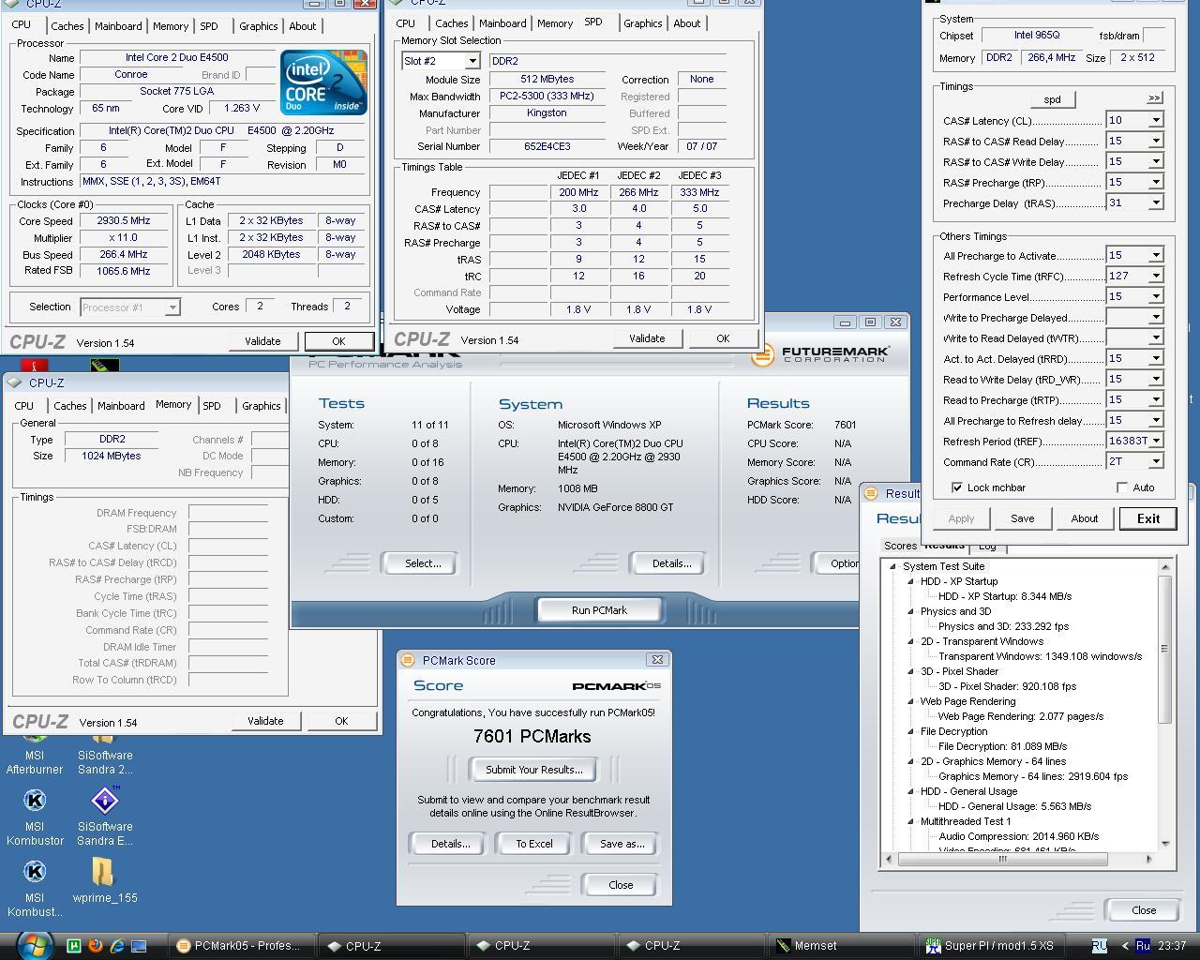The height and width of the screenshot is (960, 1200).
Task: Click the Core Speed 2930.5 MHz field
Action: (124, 221)
